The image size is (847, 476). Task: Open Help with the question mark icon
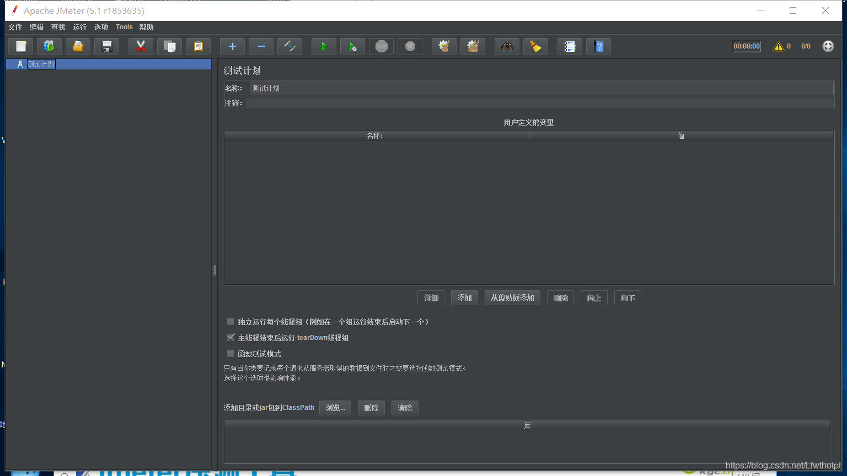[x=599, y=46]
